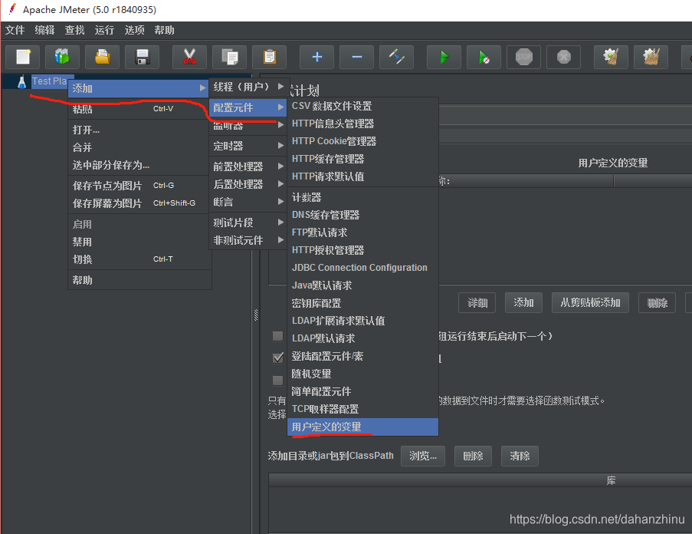The width and height of the screenshot is (692, 534).
Task: Click the 从剪贴板添加 button
Action: pyautogui.click(x=590, y=302)
